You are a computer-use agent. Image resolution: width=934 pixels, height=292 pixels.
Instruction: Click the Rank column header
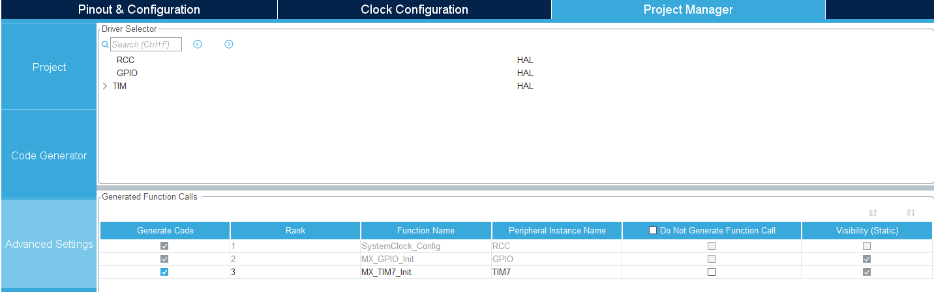coord(295,230)
